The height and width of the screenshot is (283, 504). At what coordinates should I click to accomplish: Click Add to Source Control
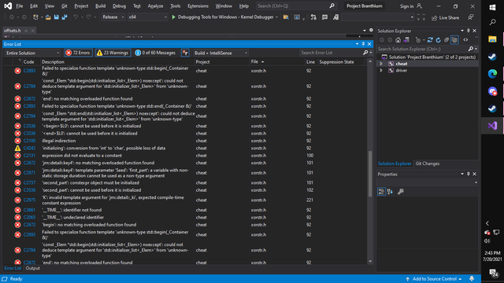435,279
